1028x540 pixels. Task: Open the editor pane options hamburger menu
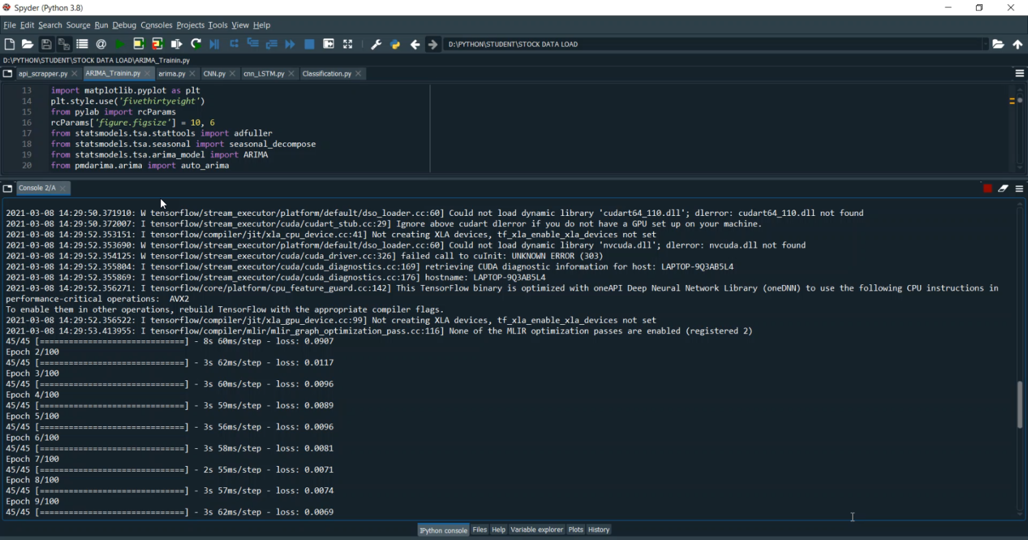click(1020, 73)
